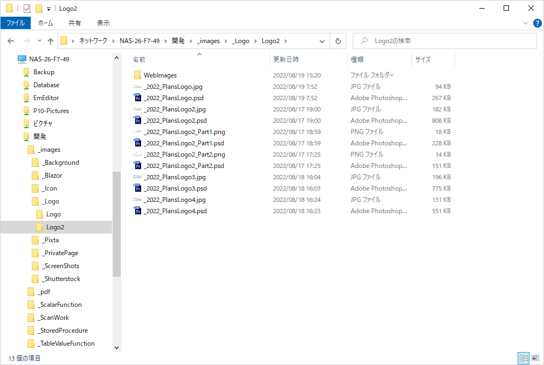Select the _2022_PlansLogo.psd Photoshop file icon
This screenshot has width=544, height=365.
point(137,98)
